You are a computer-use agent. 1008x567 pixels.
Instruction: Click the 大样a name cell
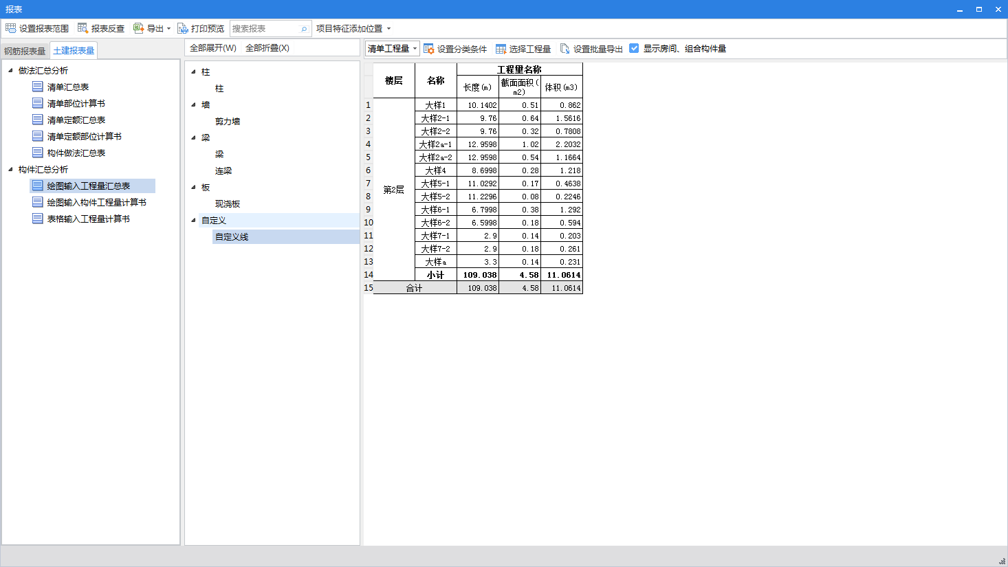436,262
